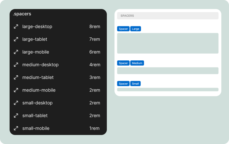Click the 2rem value for small-tablet

[95, 116]
